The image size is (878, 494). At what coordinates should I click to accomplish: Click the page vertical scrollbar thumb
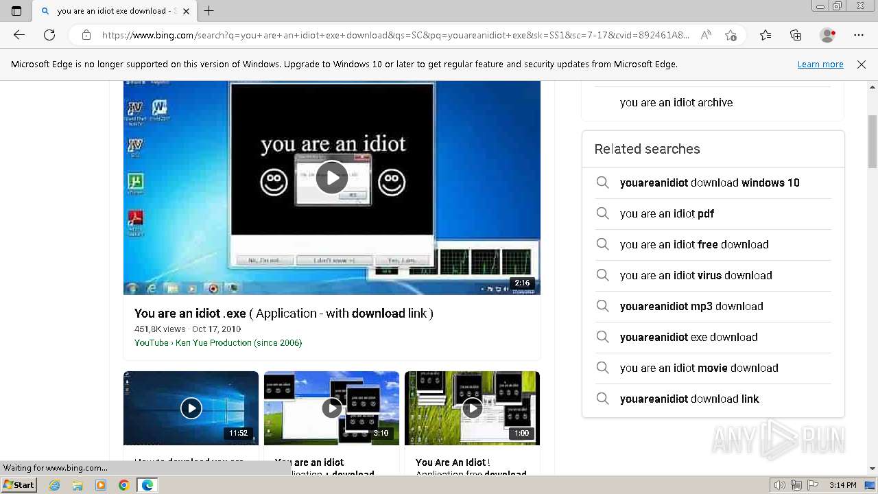point(873,141)
